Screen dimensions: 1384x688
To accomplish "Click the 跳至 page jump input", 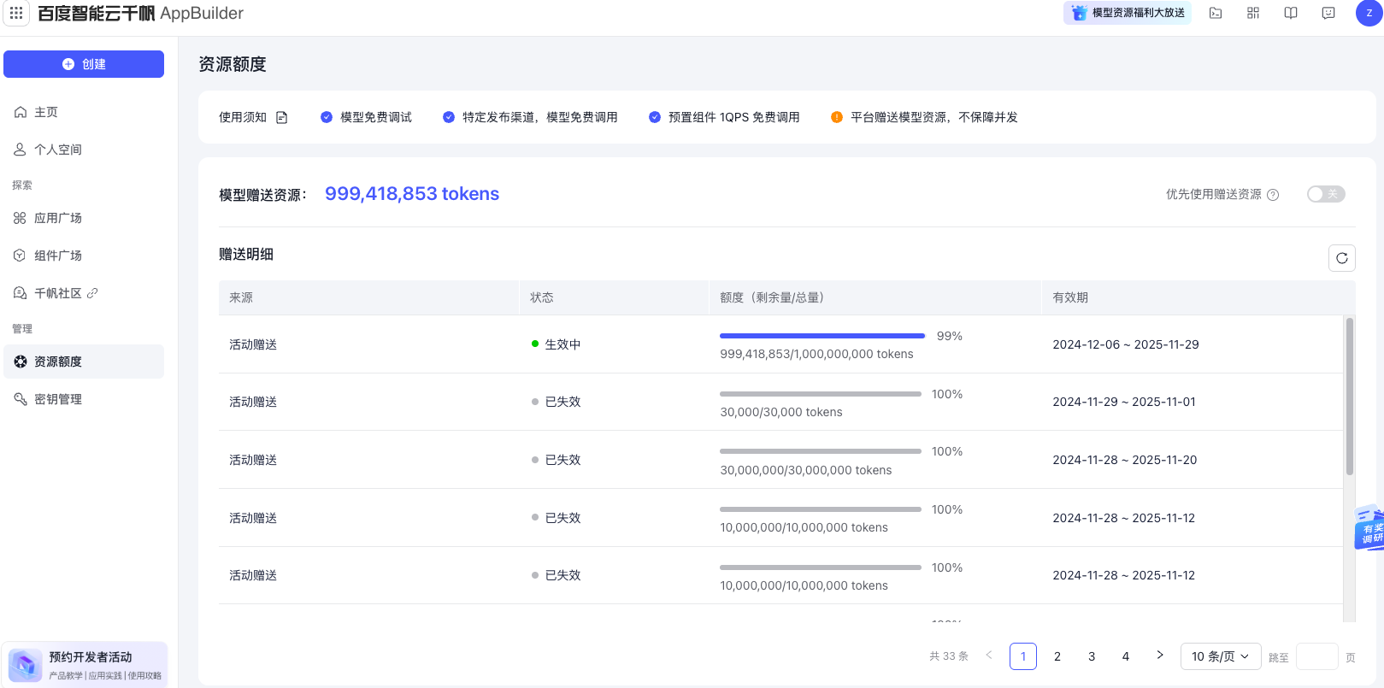I will point(1317,656).
